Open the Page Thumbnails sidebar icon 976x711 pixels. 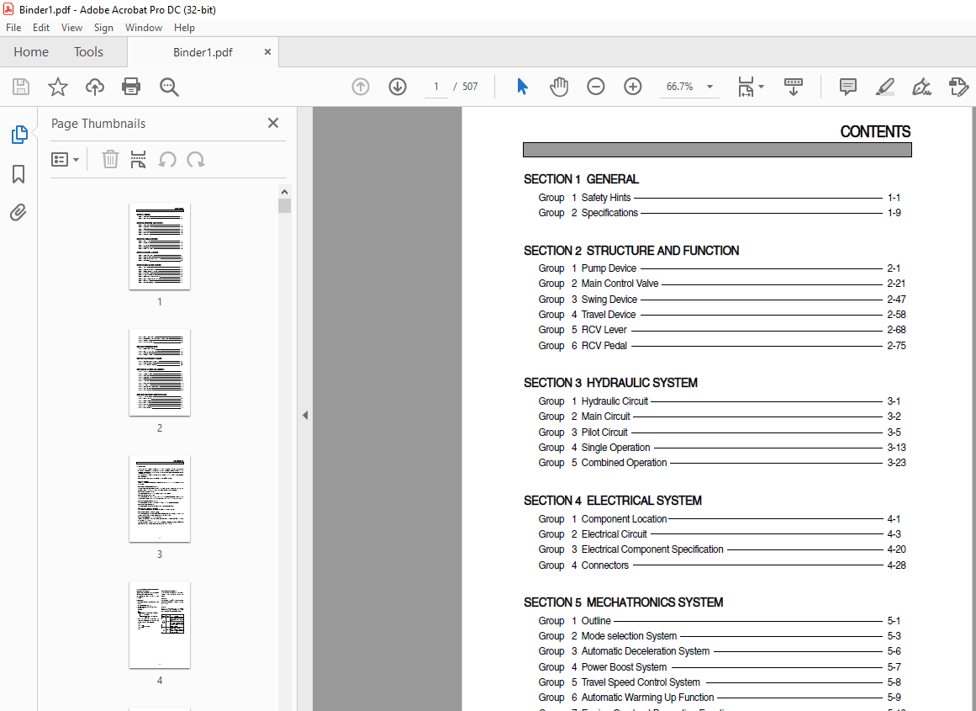[18, 134]
